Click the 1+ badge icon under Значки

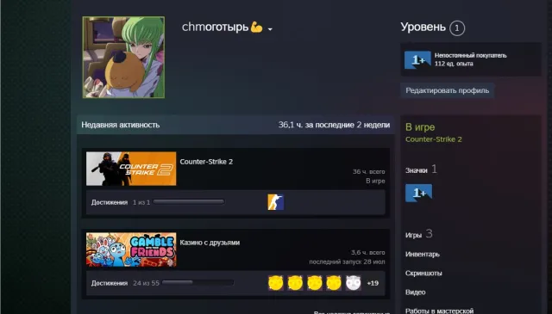[x=418, y=193]
